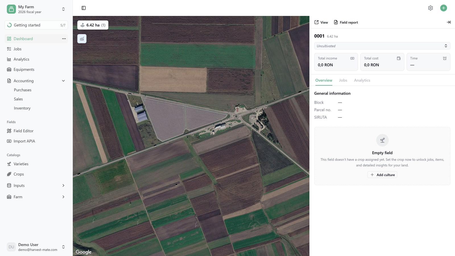455x256 pixels.
Task: Open the My Farm workspace switcher
Action: [x=36, y=9]
